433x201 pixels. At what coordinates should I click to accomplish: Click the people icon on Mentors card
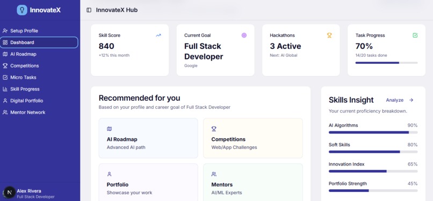pos(214,174)
